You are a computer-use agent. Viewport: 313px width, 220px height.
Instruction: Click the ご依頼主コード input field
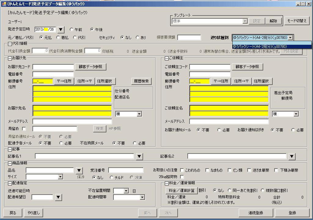pyautogui.click(x=210, y=67)
